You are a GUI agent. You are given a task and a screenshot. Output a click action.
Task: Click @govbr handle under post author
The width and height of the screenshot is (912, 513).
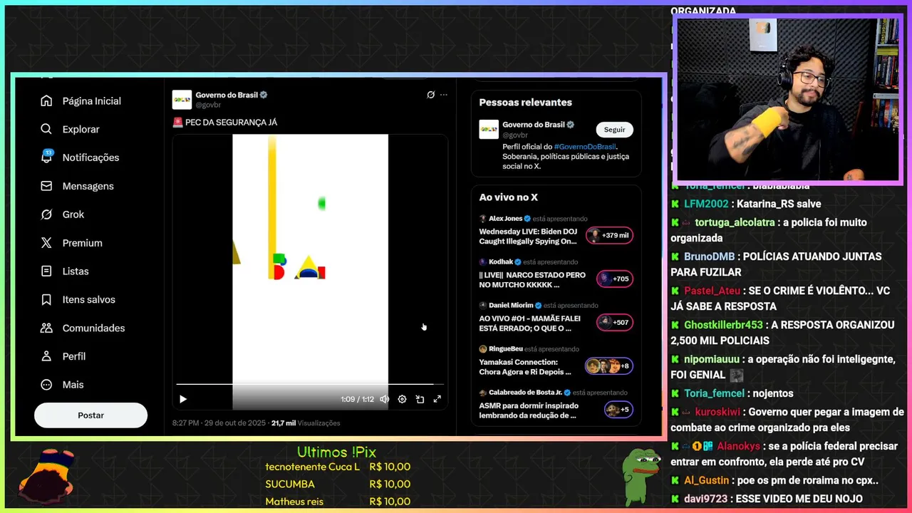(208, 105)
